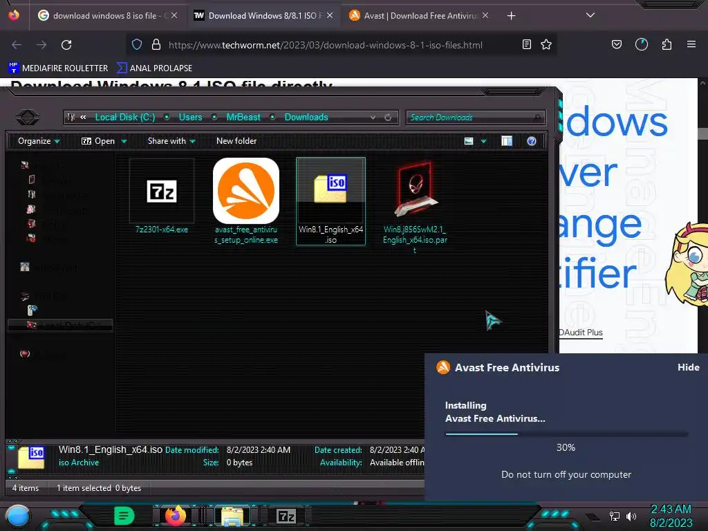Toggle the Explorer preview pane
Screen dimensions: 708x531
pos(507,141)
